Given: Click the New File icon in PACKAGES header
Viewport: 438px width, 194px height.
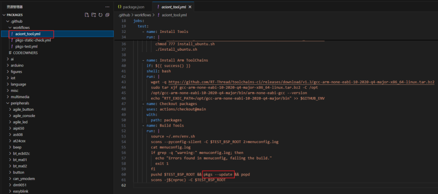Looking at the screenshot, I should pos(87,15).
